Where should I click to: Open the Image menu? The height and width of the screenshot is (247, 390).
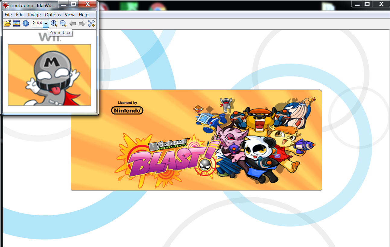34,15
